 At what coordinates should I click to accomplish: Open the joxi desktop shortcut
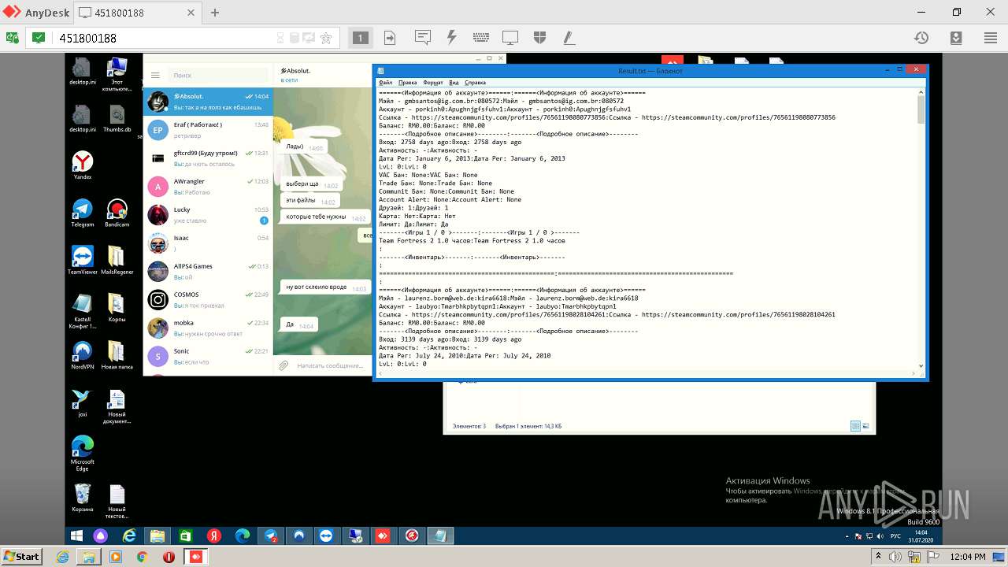(83, 402)
